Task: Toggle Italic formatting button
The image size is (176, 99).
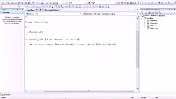Action: pyautogui.click(x=31, y=7)
